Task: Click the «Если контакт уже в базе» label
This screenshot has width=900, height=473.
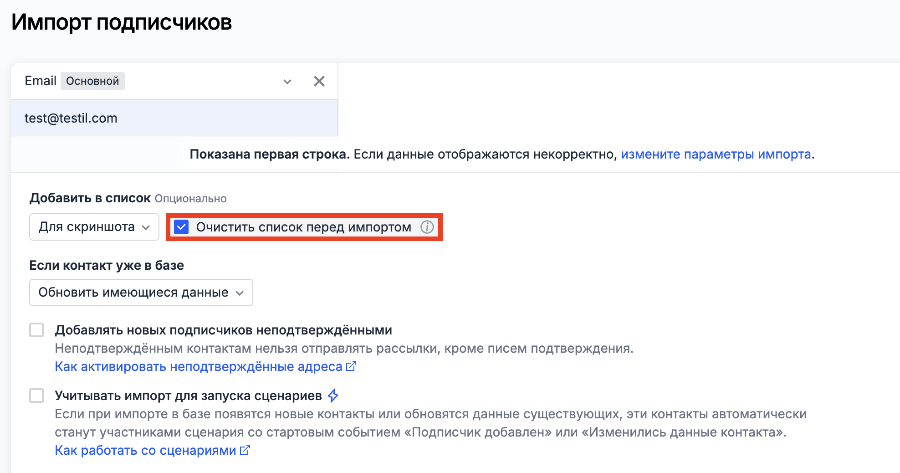Action: tap(107, 266)
